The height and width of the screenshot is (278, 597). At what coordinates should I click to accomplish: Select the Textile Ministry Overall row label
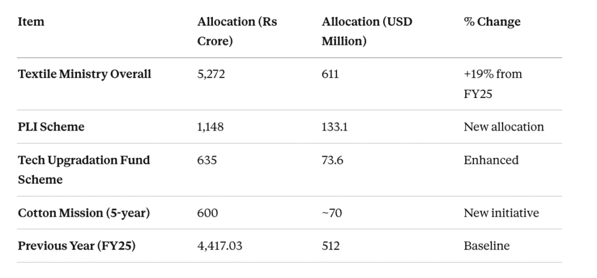pos(85,74)
